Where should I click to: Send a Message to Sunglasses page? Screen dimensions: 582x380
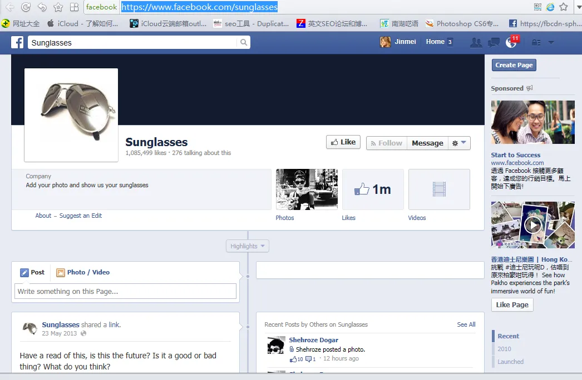click(x=427, y=143)
